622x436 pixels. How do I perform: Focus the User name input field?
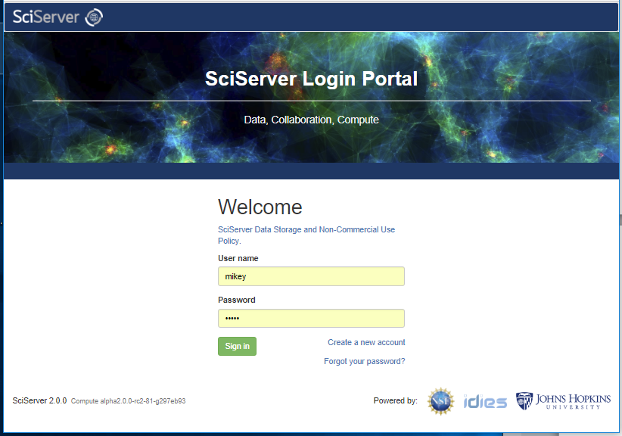311,276
